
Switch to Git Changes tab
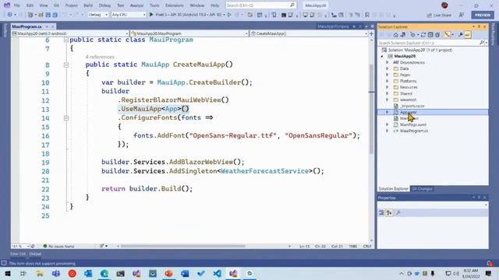click(x=422, y=189)
